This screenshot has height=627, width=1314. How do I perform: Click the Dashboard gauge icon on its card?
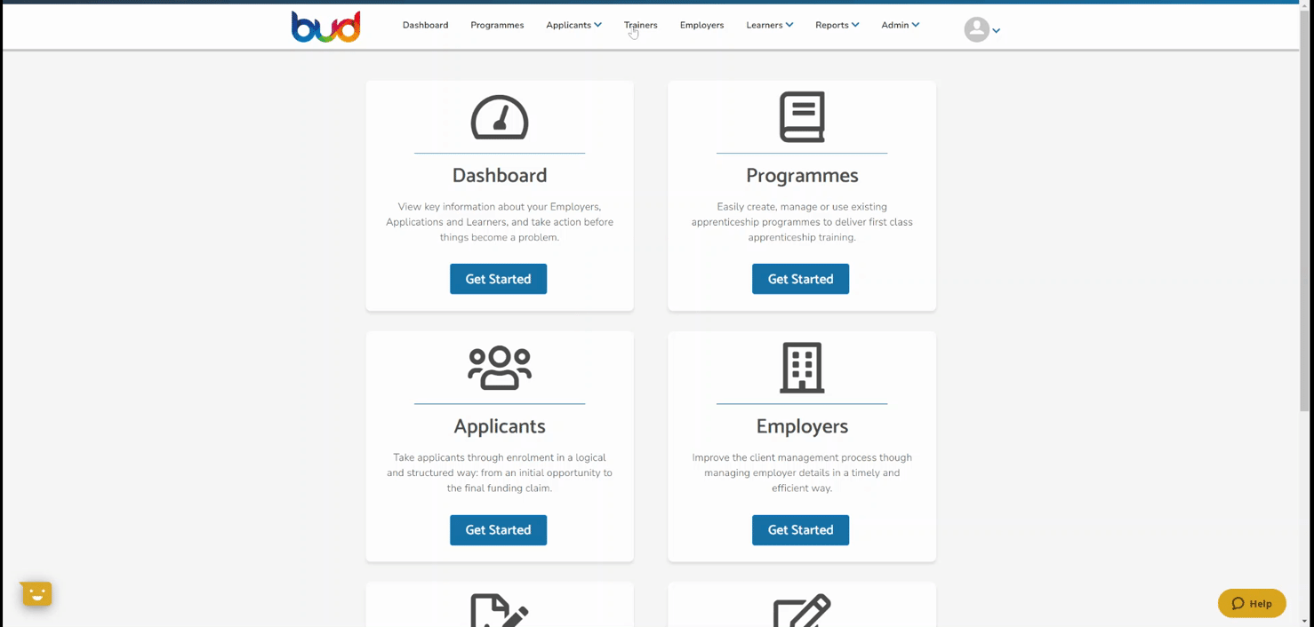[500, 117]
